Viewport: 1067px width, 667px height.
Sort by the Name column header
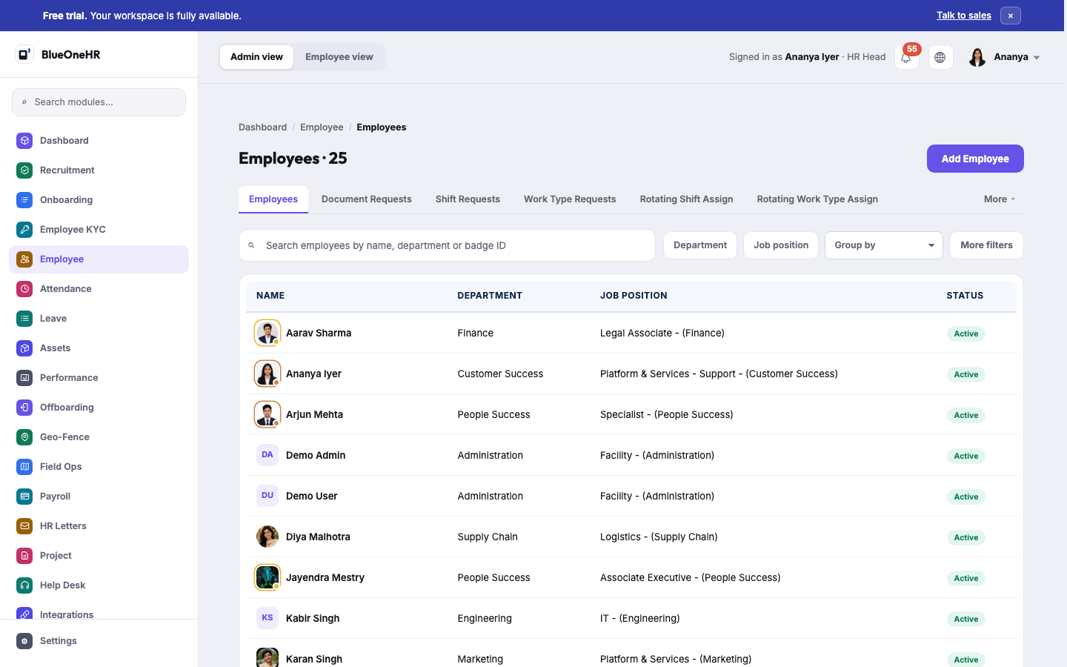coord(270,296)
